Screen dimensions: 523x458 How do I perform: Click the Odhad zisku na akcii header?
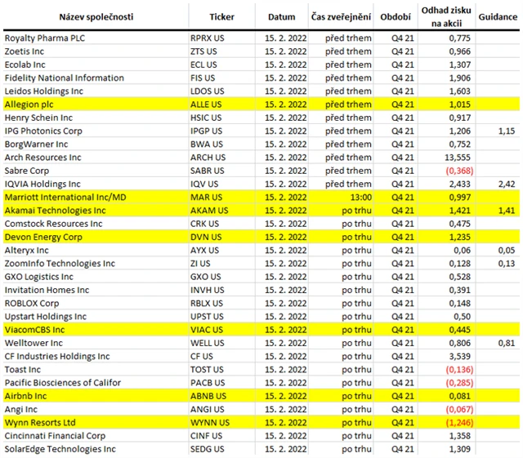pyautogui.click(x=442, y=16)
